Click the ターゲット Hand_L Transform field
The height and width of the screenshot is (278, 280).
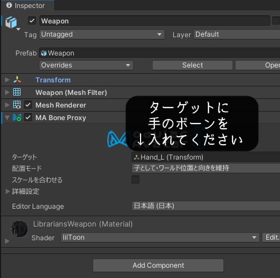(206, 157)
